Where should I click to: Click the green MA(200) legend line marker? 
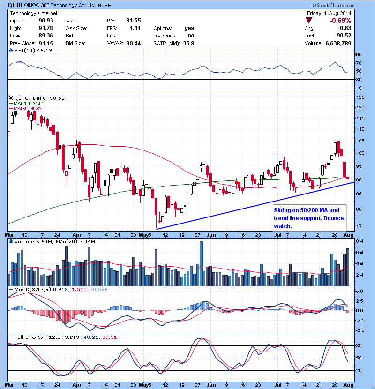(11, 104)
